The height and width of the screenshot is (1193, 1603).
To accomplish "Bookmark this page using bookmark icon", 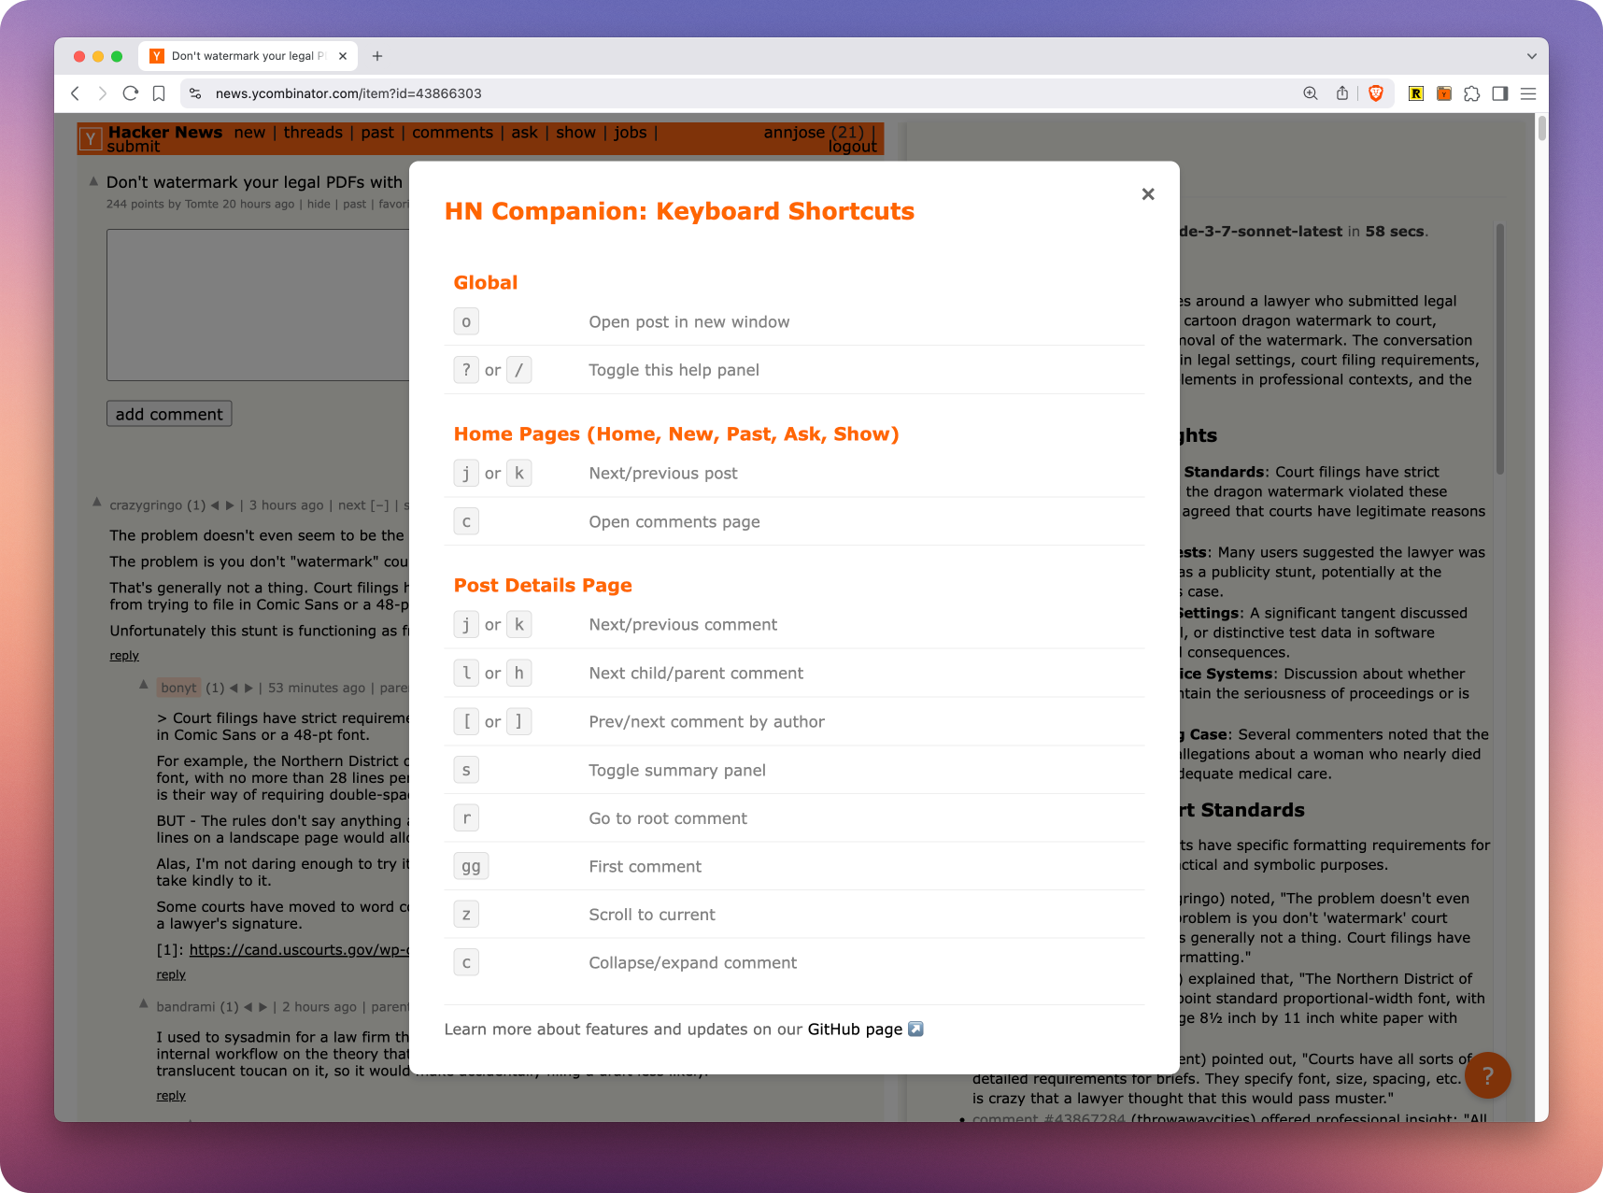I will [x=159, y=93].
